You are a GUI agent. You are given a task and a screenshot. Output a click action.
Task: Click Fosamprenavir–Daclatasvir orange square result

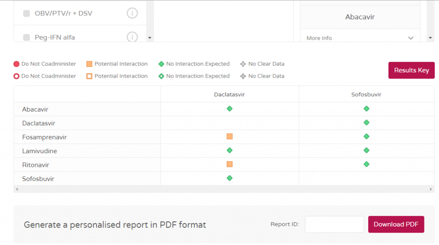click(229, 136)
